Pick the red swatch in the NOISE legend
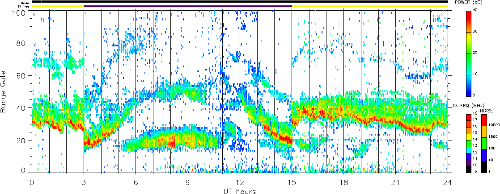The image size is (500, 194). pyautogui.click(x=484, y=120)
